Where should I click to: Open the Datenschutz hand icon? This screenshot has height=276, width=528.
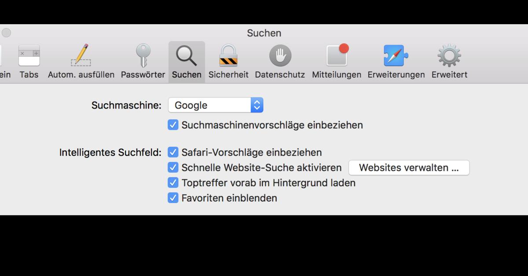[280, 56]
